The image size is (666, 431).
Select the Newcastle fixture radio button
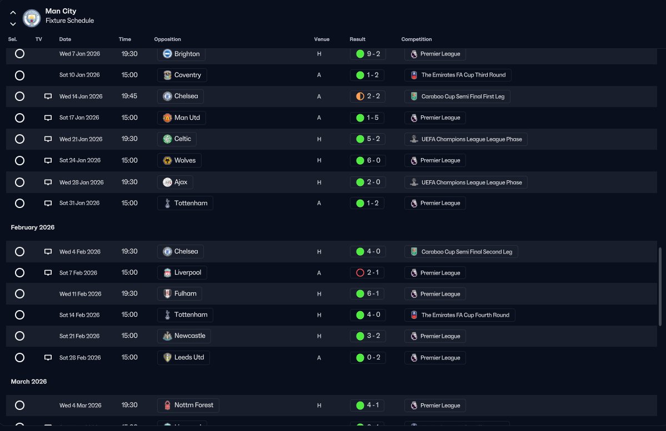19,336
